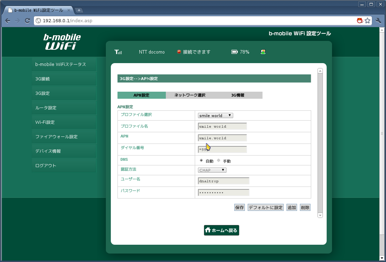Open ファイアウォール設定 in the sidebar
This screenshot has width=386, height=262.
(64, 137)
